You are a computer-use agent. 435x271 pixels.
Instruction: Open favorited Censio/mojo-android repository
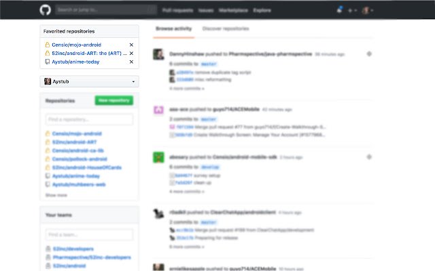pyautogui.click(x=77, y=45)
